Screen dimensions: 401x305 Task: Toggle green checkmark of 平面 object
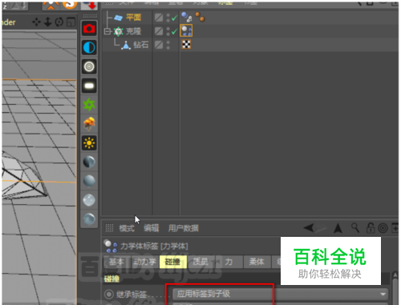pos(174,18)
